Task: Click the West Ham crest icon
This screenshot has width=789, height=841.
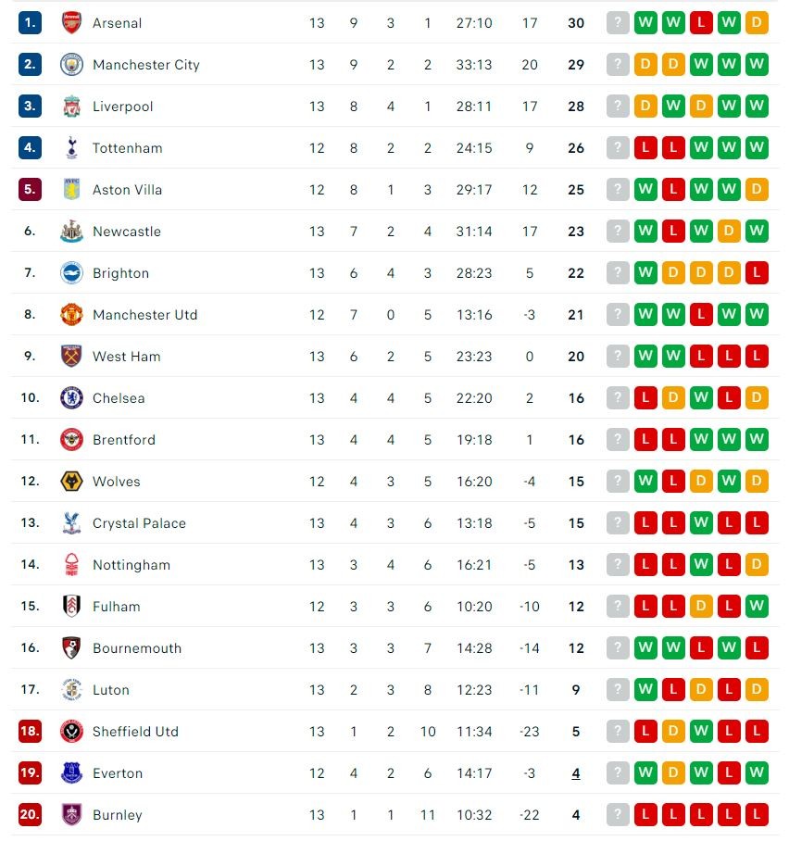Action: click(71, 357)
